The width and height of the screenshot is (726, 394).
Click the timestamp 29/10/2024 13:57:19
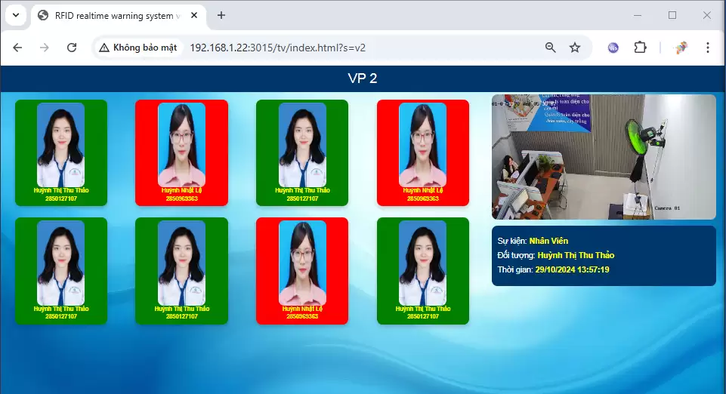click(573, 269)
